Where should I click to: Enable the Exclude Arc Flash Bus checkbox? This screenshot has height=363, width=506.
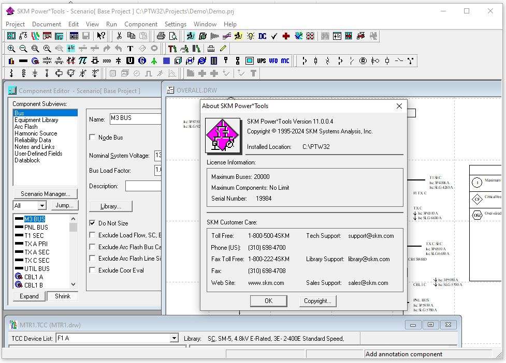[x=92, y=247]
